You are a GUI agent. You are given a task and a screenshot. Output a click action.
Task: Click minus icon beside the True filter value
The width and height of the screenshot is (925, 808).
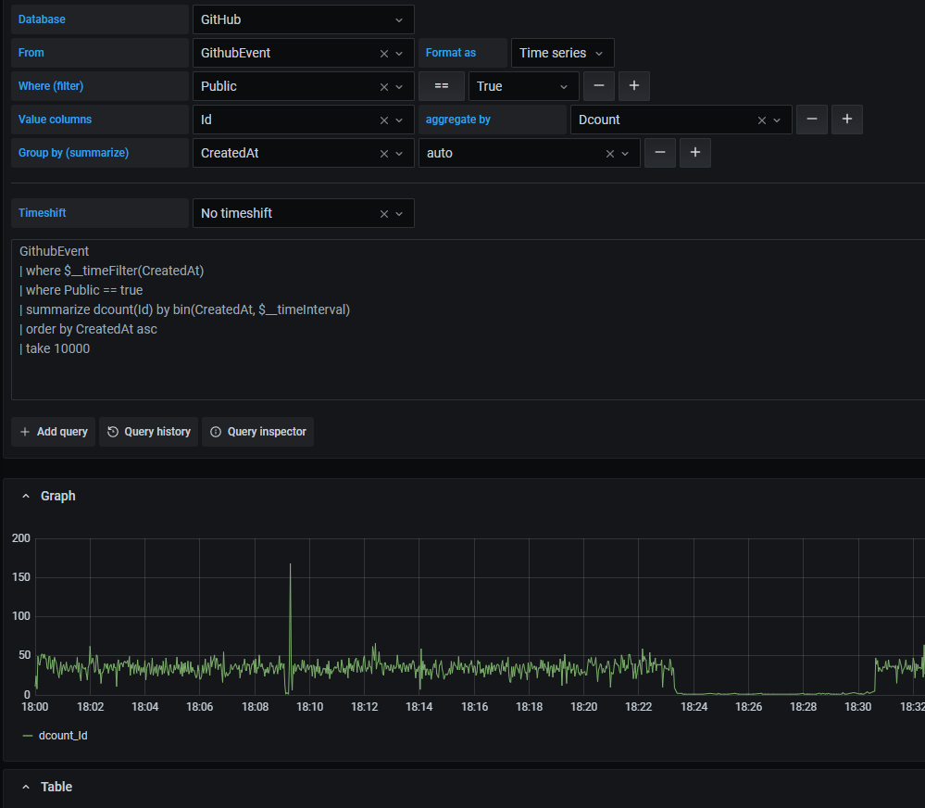(x=598, y=85)
